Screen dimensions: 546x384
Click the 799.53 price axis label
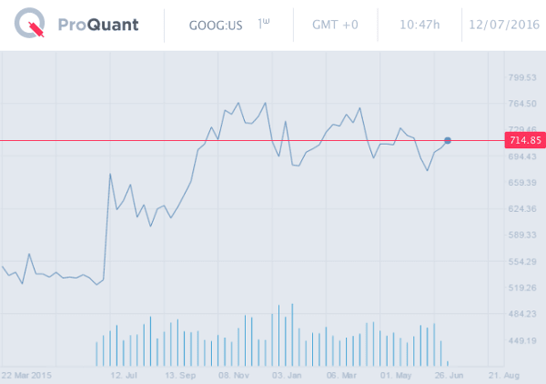click(x=524, y=77)
